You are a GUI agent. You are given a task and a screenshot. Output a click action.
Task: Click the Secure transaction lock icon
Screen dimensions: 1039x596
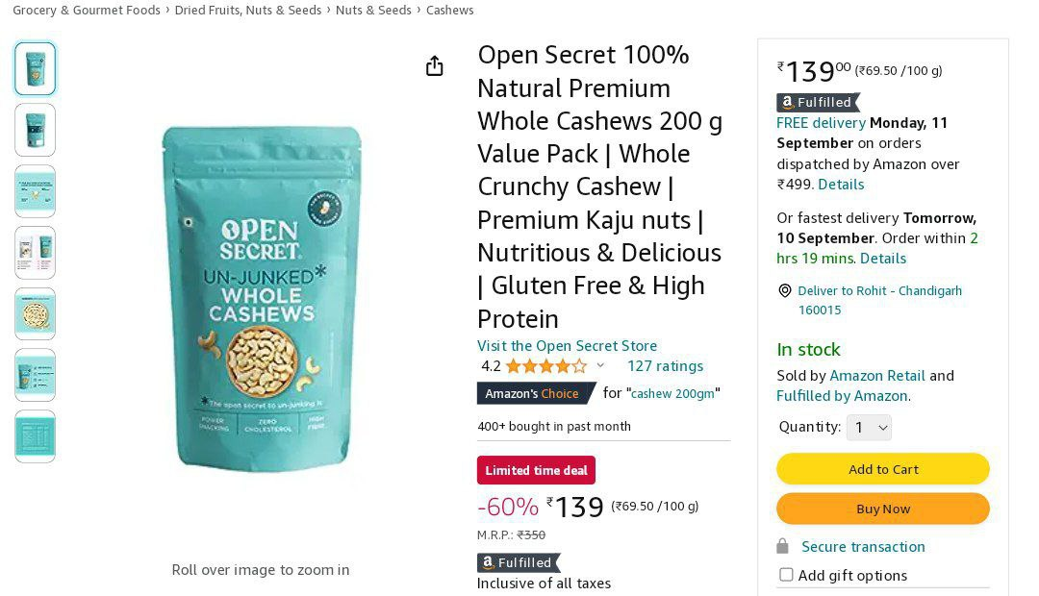coord(782,546)
